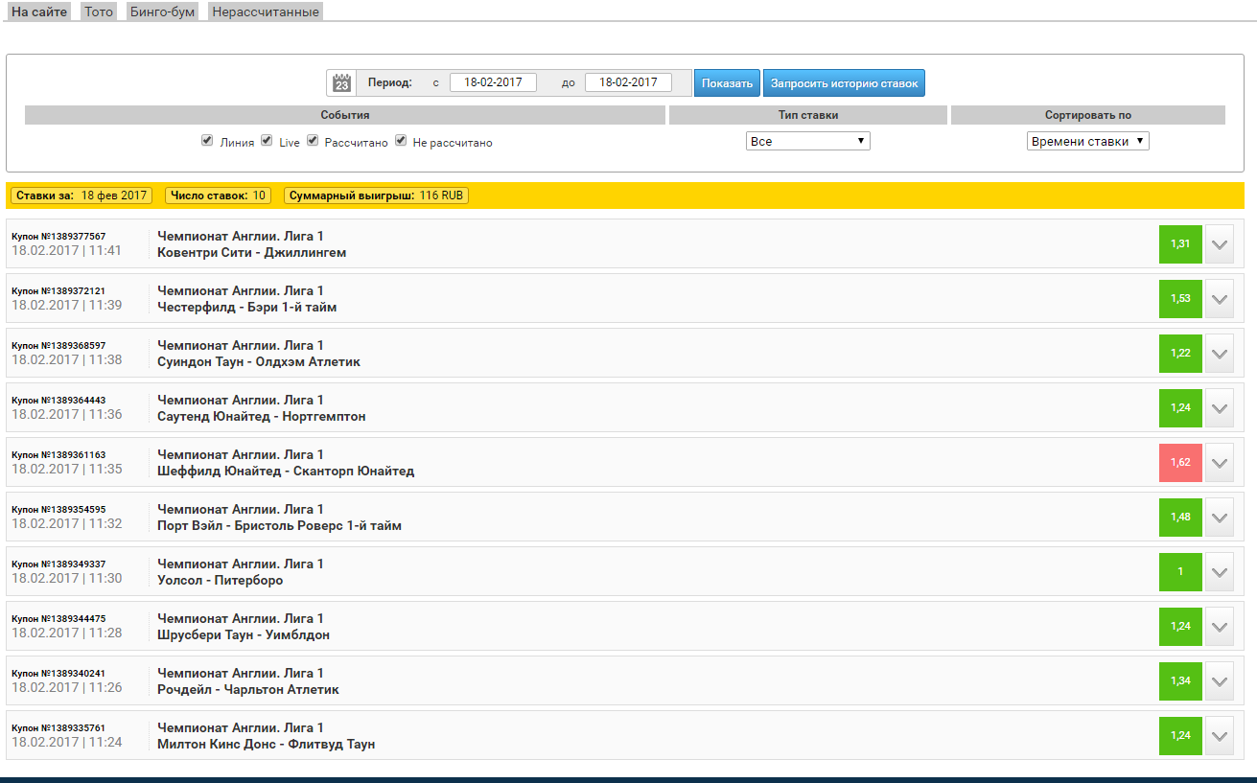
Task: Toggle the Live events checkbox
Action: click(x=267, y=140)
